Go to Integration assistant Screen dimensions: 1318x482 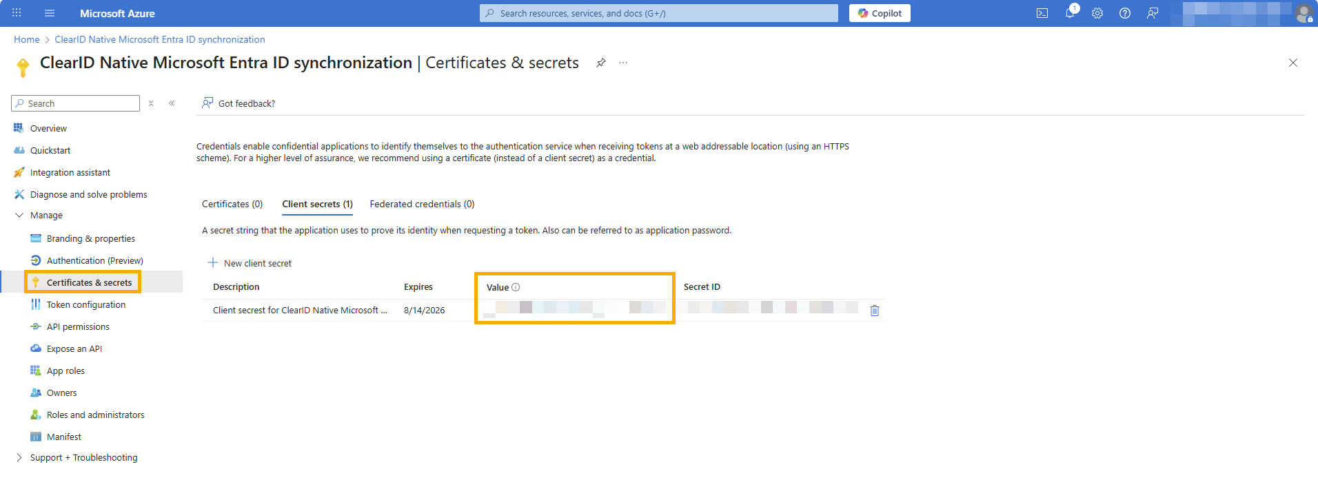70,172
